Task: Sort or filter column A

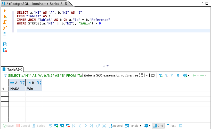Action: pos(22,82)
